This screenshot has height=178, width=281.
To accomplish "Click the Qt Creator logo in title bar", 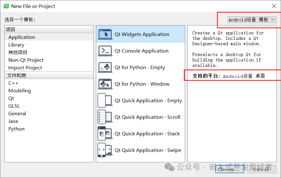I will [x=6, y=6].
